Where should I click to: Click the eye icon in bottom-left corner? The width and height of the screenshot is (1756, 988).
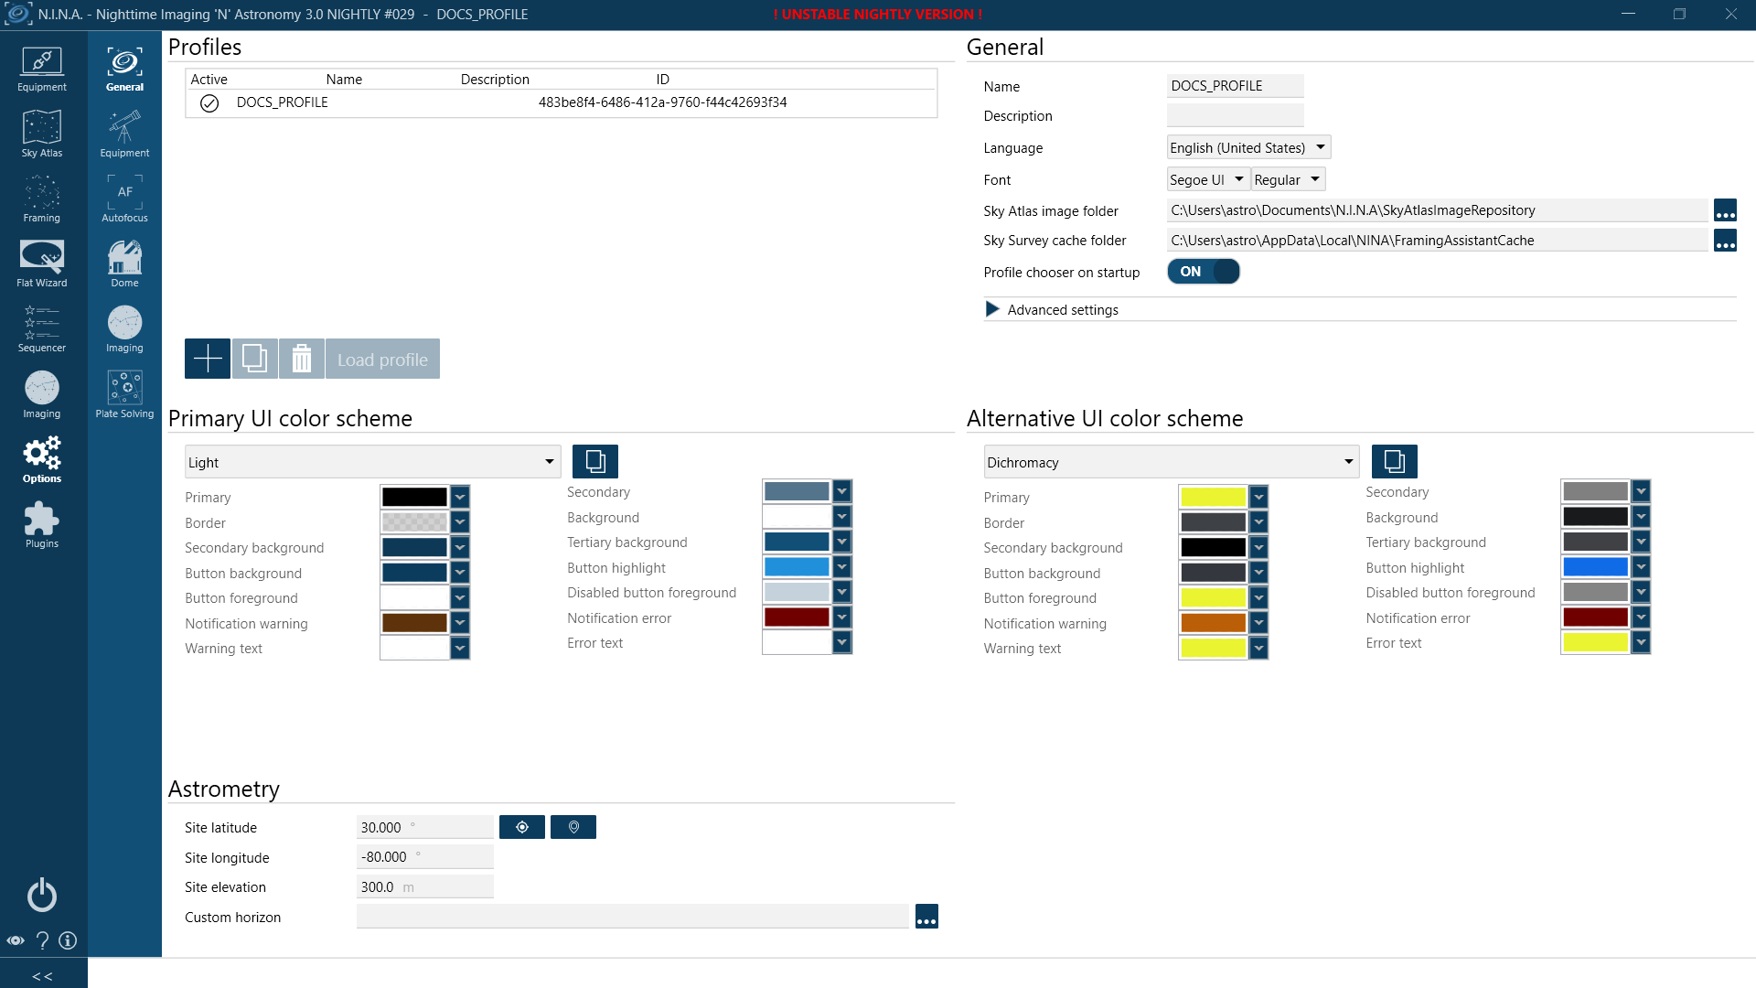coord(16,940)
